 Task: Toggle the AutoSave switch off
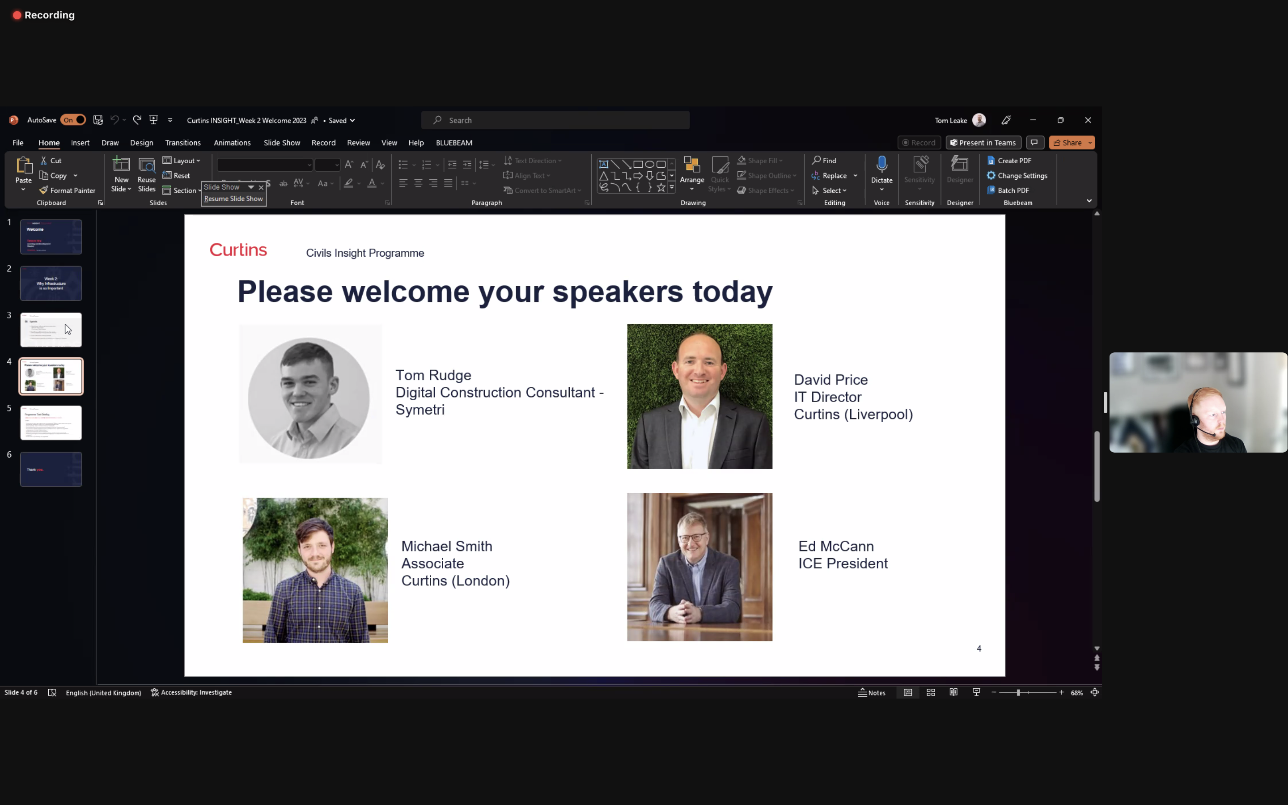[73, 120]
